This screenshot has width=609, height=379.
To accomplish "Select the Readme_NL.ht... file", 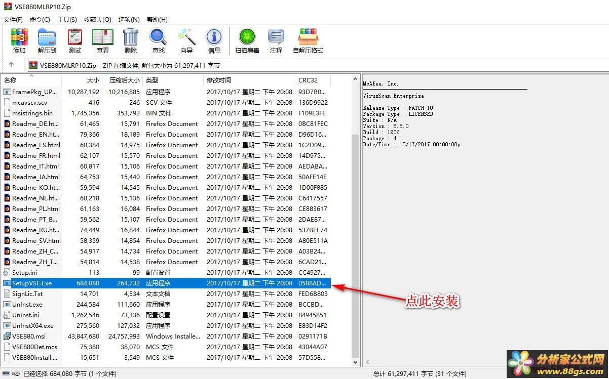I will 35,198.
